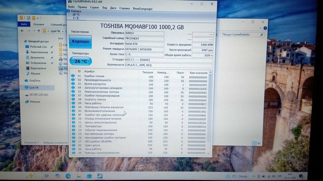Screen dimensions: 323x181
Task: Click the Explorer forward arrow
Action: pos(29,31)
